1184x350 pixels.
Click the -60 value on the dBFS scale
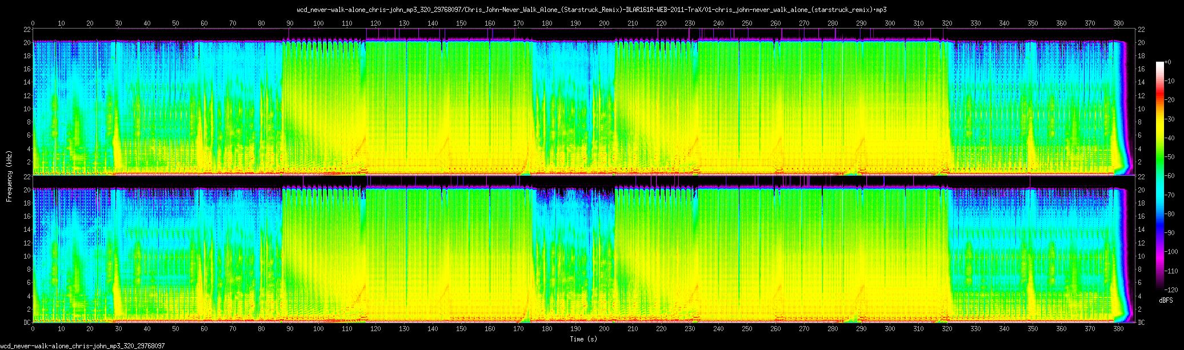coord(1171,176)
